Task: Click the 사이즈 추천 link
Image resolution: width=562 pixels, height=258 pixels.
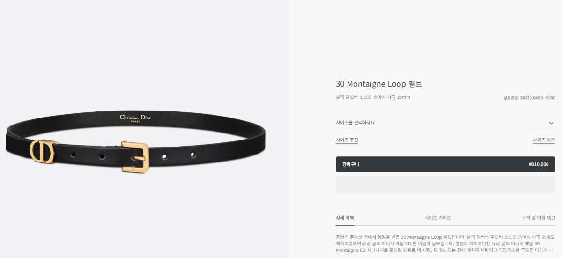Action: 347,140
